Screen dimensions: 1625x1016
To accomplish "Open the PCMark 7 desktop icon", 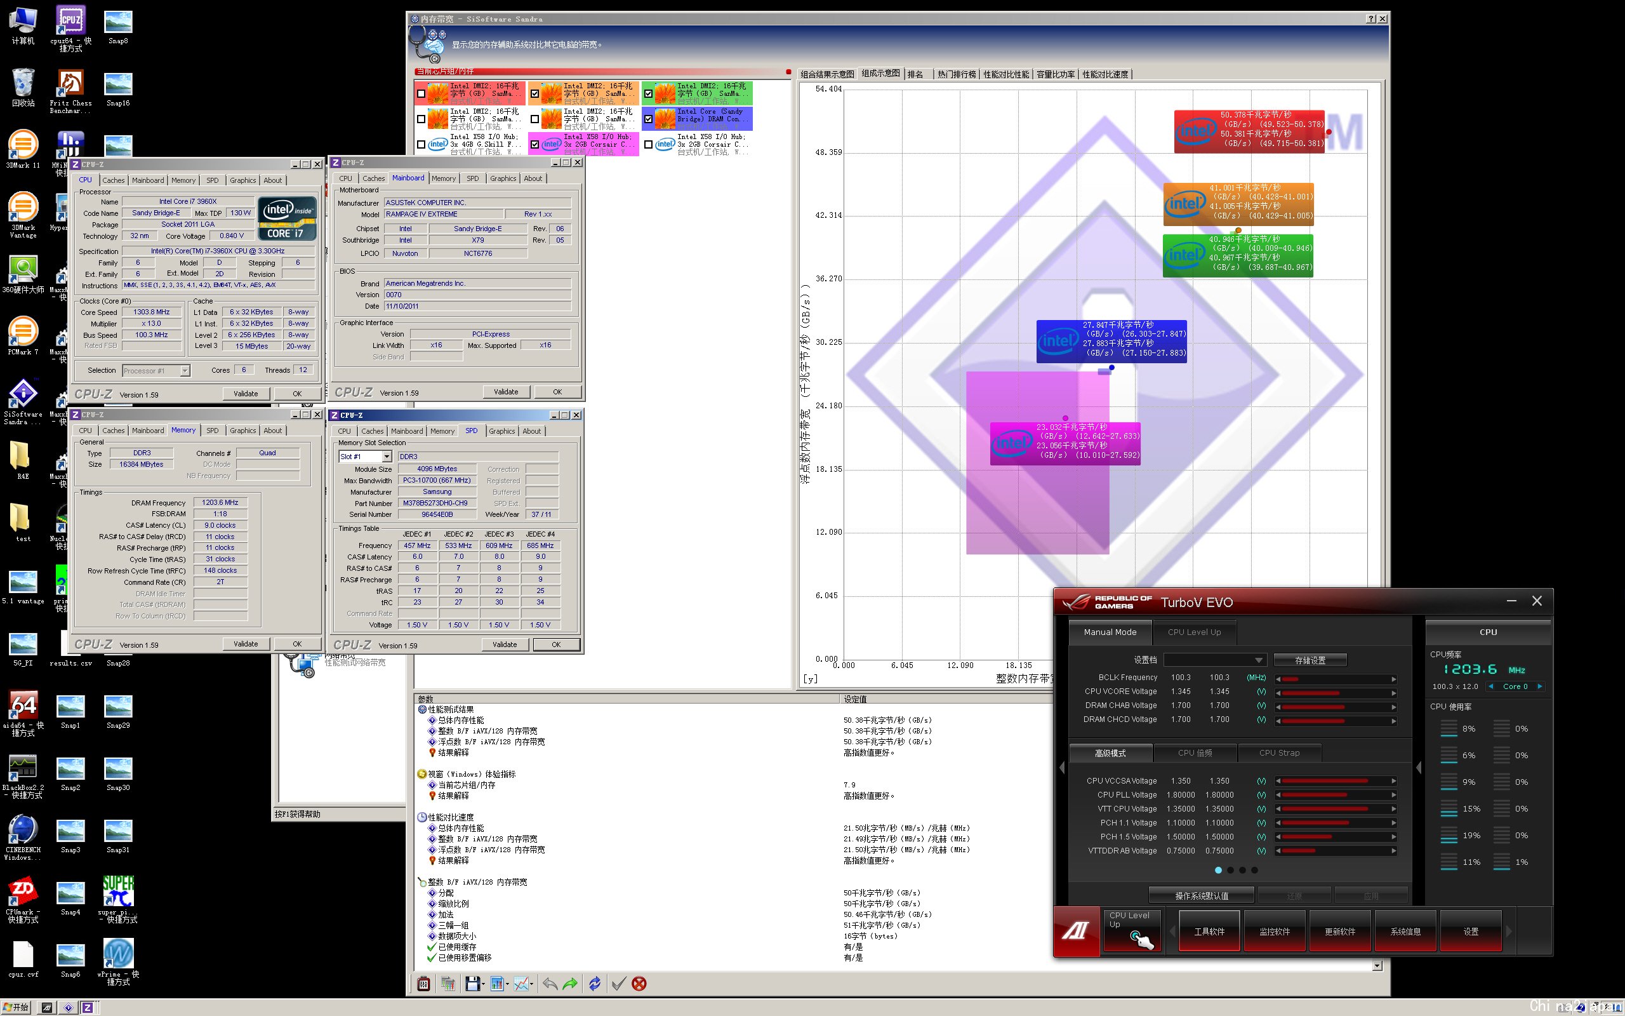I will tap(23, 336).
